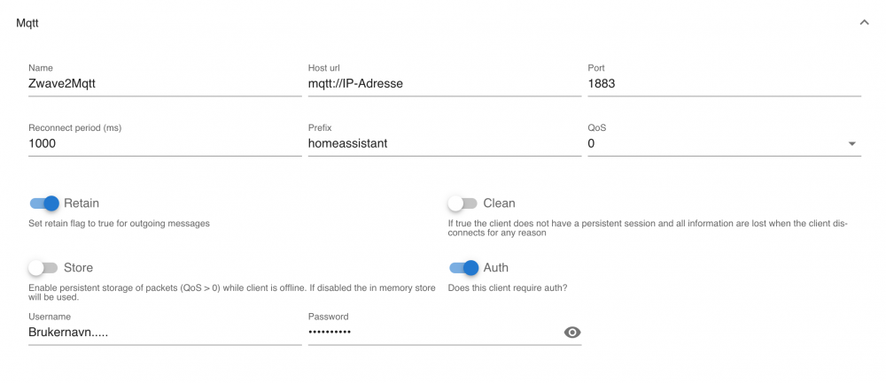Focus the Prefix field with homeassistant
The width and height of the screenshot is (886, 383).
point(443,143)
